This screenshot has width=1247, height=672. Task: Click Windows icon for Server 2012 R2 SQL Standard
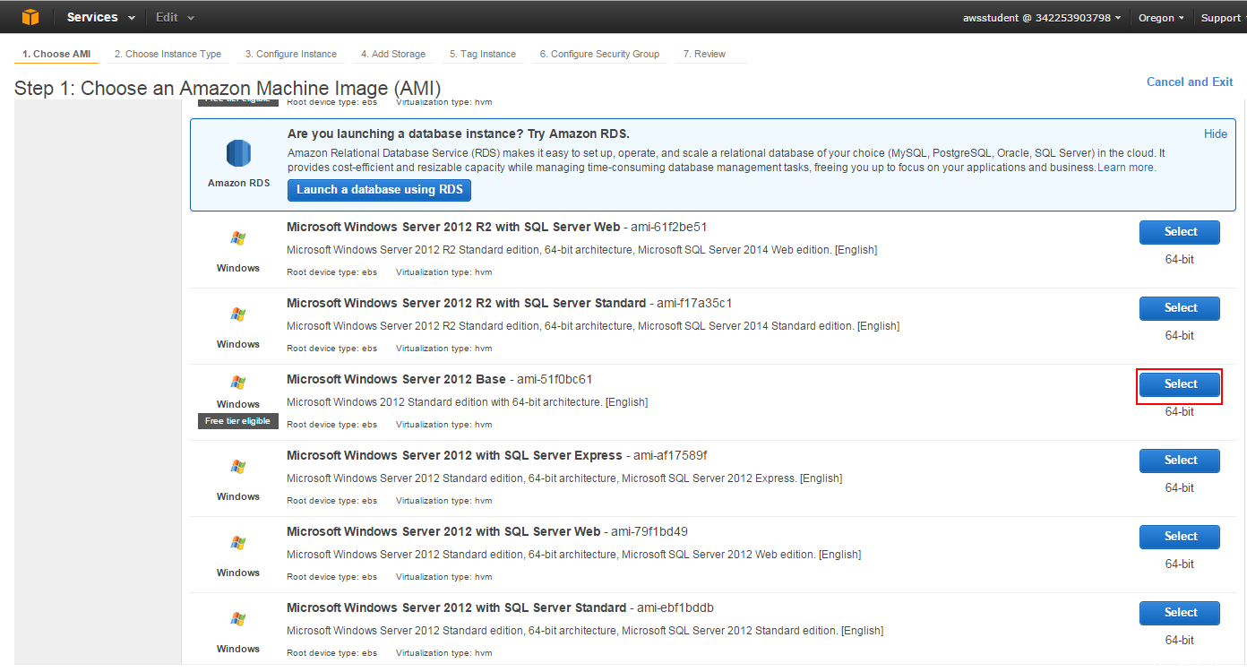point(238,314)
